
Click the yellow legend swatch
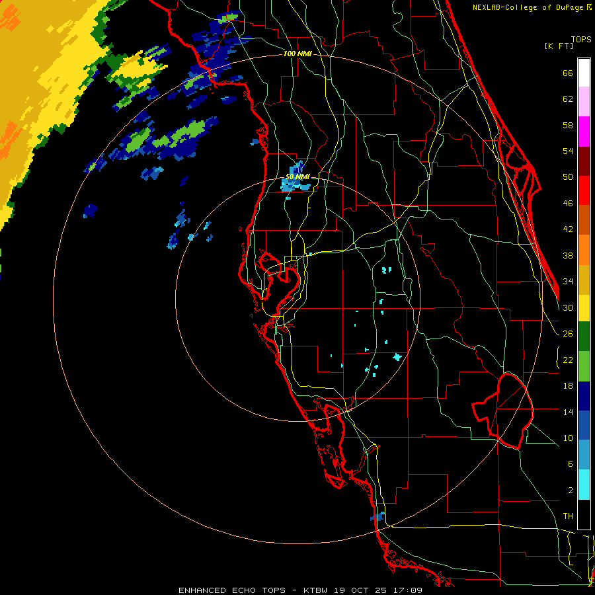(x=584, y=307)
